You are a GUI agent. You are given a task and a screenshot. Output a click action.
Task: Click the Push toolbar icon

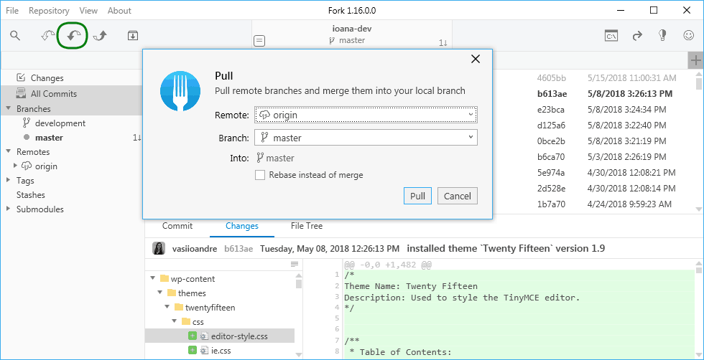pos(100,35)
